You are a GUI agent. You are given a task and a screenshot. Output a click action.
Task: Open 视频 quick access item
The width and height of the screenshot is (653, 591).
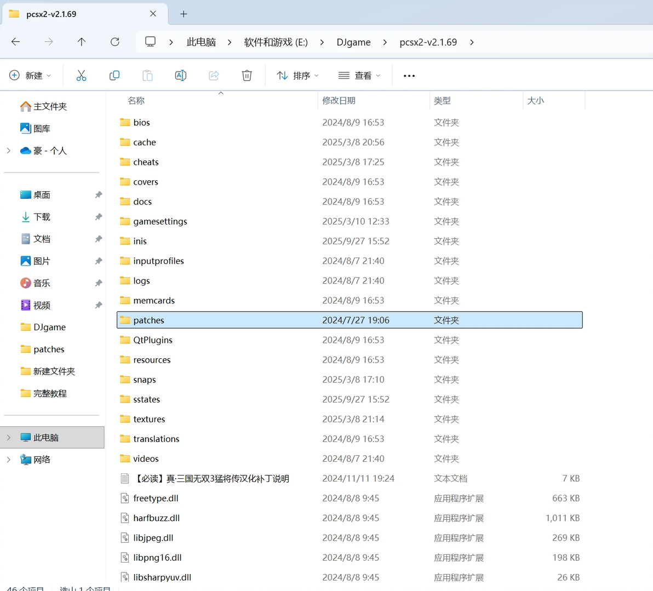click(36, 305)
